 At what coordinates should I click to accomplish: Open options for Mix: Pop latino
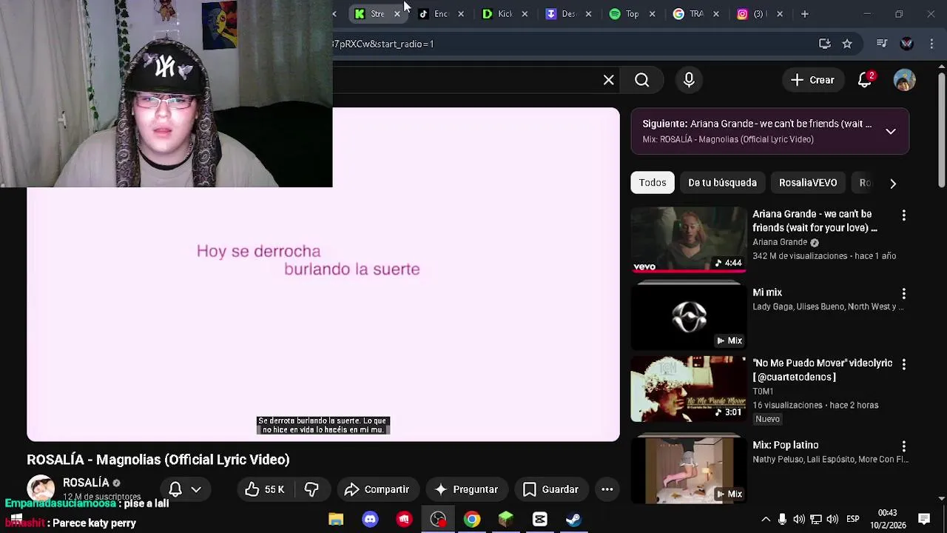pyautogui.click(x=903, y=446)
